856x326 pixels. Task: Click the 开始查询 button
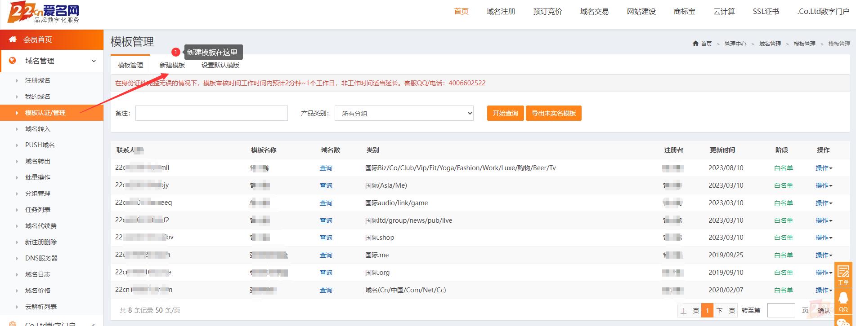point(505,113)
